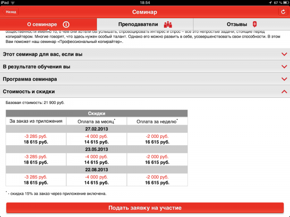Expand 'Программа семинара' chevron
The width and height of the screenshot is (290, 217).
[284, 79]
